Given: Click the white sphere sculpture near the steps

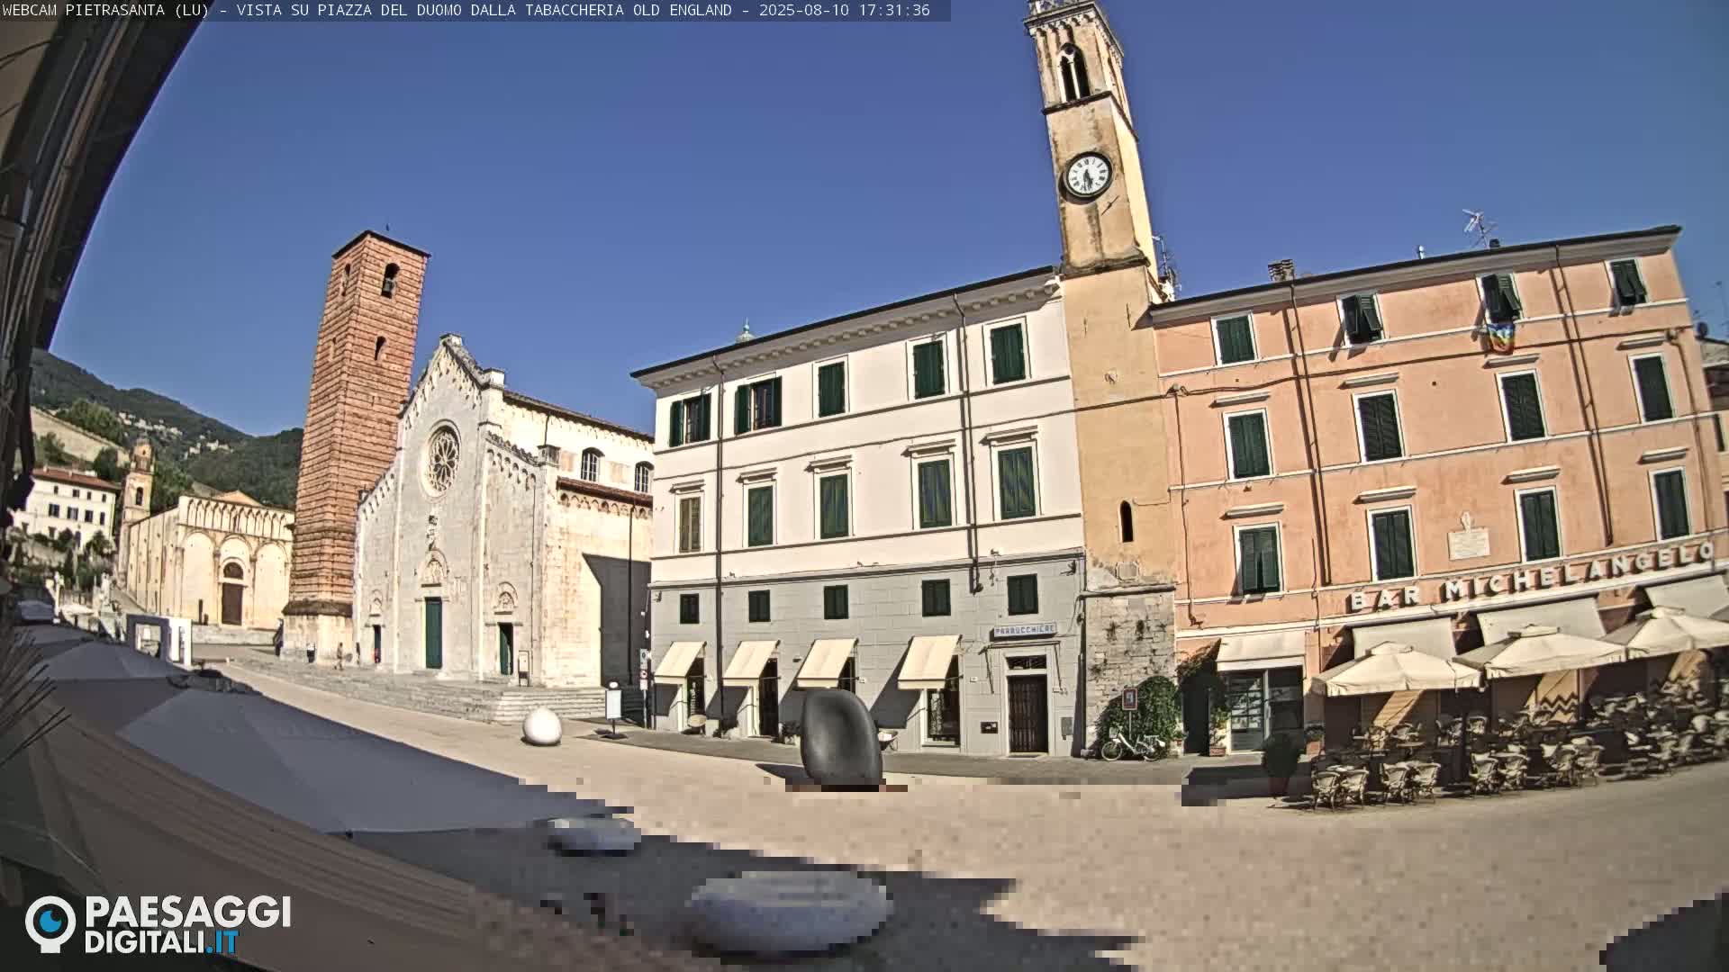Looking at the screenshot, I should point(542,726).
